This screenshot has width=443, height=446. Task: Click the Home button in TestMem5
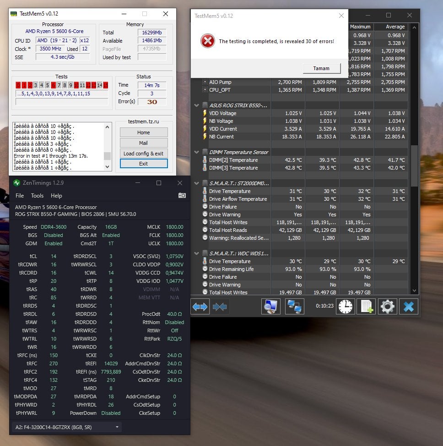pyautogui.click(x=144, y=132)
